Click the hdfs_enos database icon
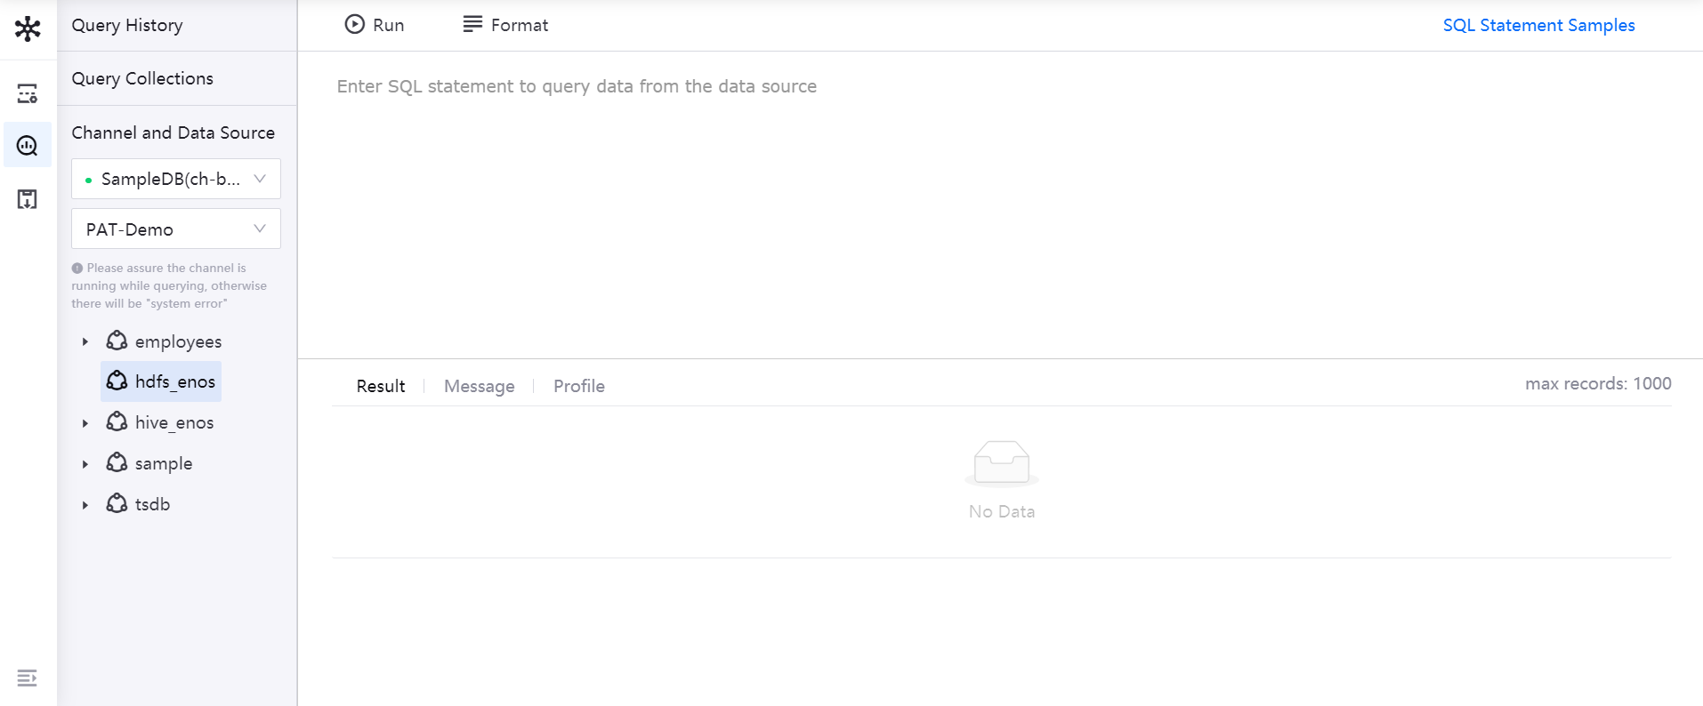Image resolution: width=1703 pixels, height=706 pixels. point(117,381)
